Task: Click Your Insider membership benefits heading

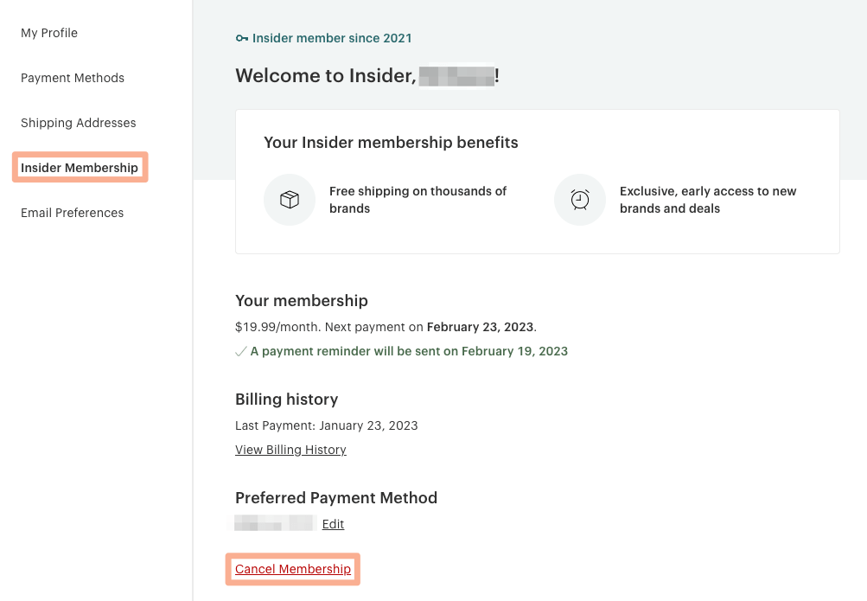Action: 391,142
